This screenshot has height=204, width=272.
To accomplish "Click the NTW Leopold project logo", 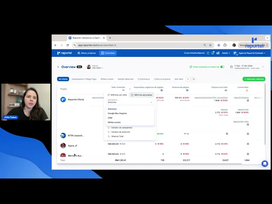I will pyautogui.click(x=63, y=136).
